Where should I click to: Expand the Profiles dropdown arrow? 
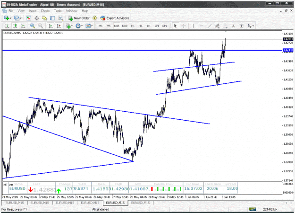(21, 18)
